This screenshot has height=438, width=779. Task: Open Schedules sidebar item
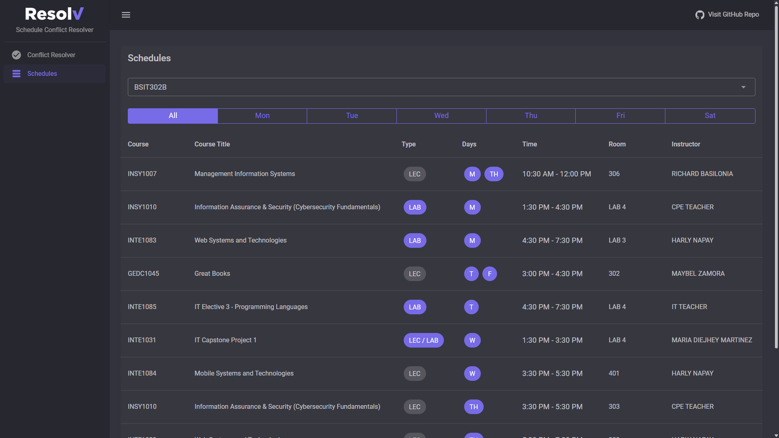coord(42,73)
